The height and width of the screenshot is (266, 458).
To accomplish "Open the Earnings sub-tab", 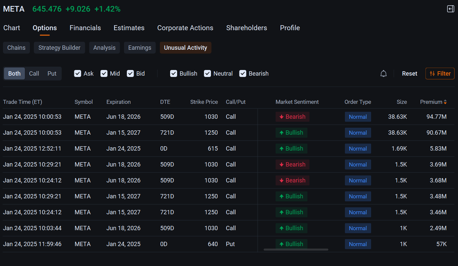I will point(140,48).
